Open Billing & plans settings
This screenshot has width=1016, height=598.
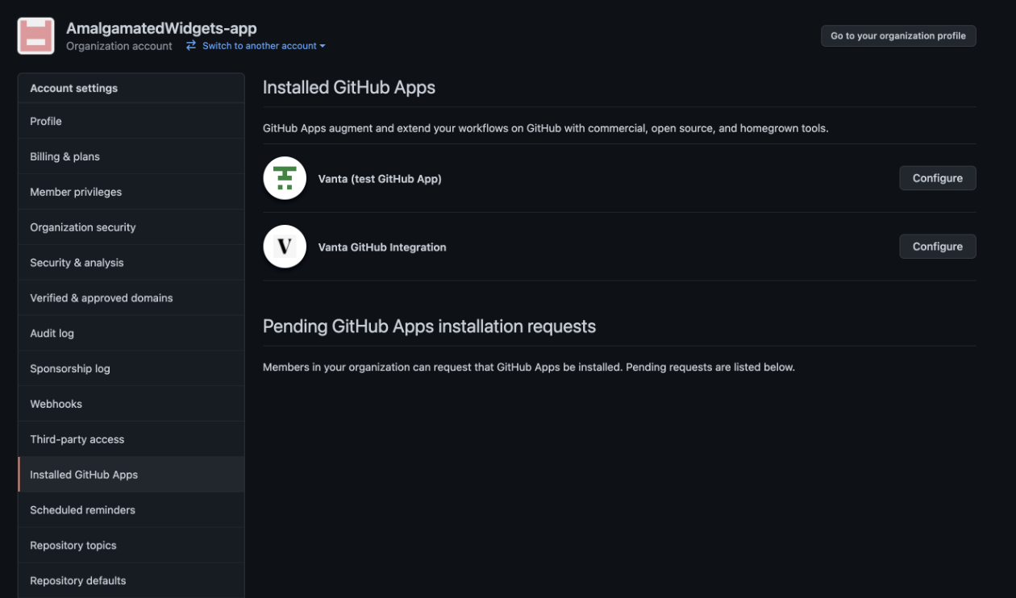coord(131,156)
